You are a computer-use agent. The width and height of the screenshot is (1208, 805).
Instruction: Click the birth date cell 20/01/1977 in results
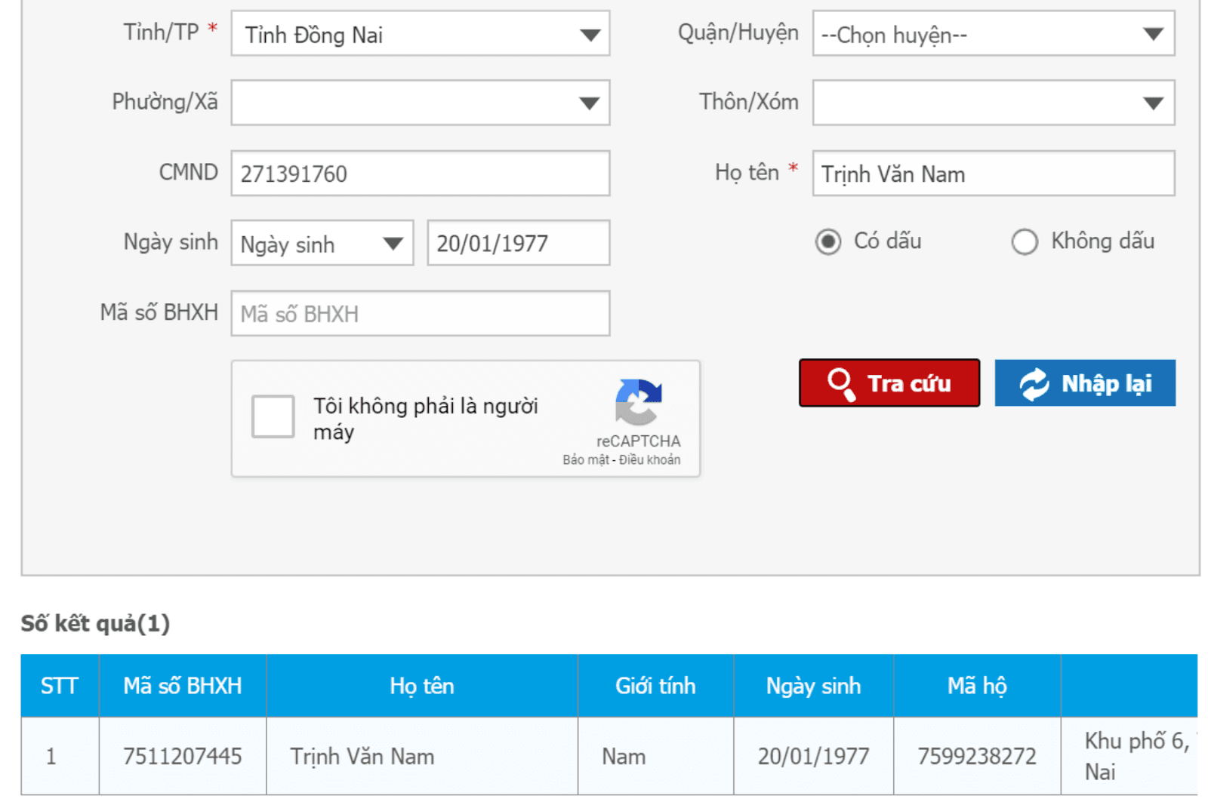coord(813,756)
